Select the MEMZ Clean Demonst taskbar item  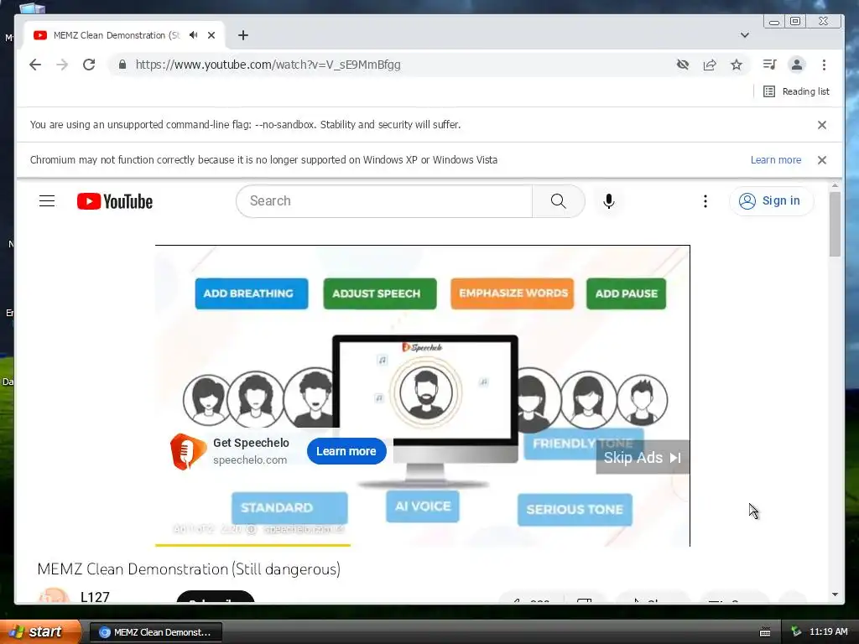[155, 632]
